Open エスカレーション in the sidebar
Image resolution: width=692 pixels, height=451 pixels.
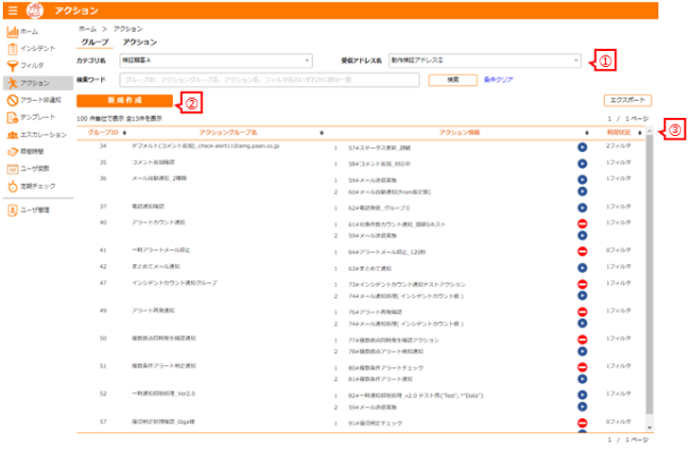(37, 135)
